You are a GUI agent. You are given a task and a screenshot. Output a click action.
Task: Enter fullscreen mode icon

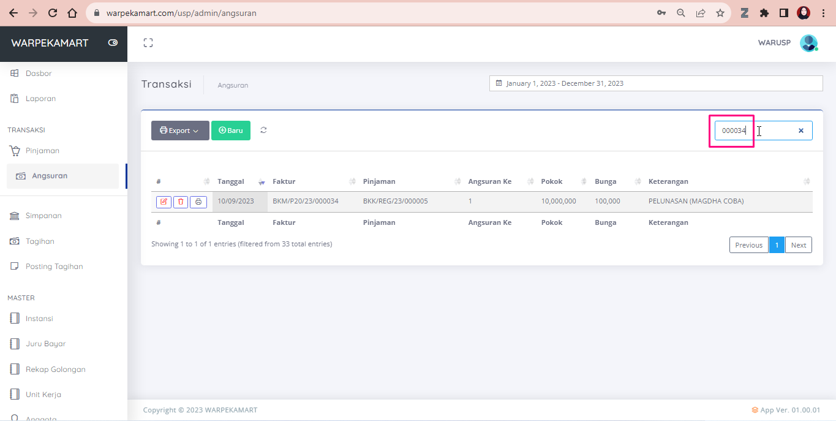[148, 43]
